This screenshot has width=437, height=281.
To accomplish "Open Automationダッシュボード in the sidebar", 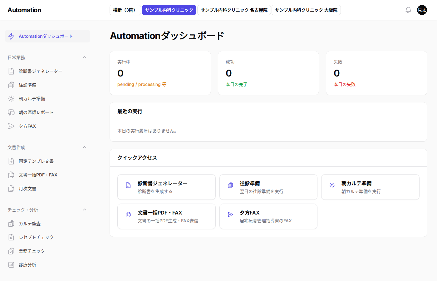I will 47,36.
